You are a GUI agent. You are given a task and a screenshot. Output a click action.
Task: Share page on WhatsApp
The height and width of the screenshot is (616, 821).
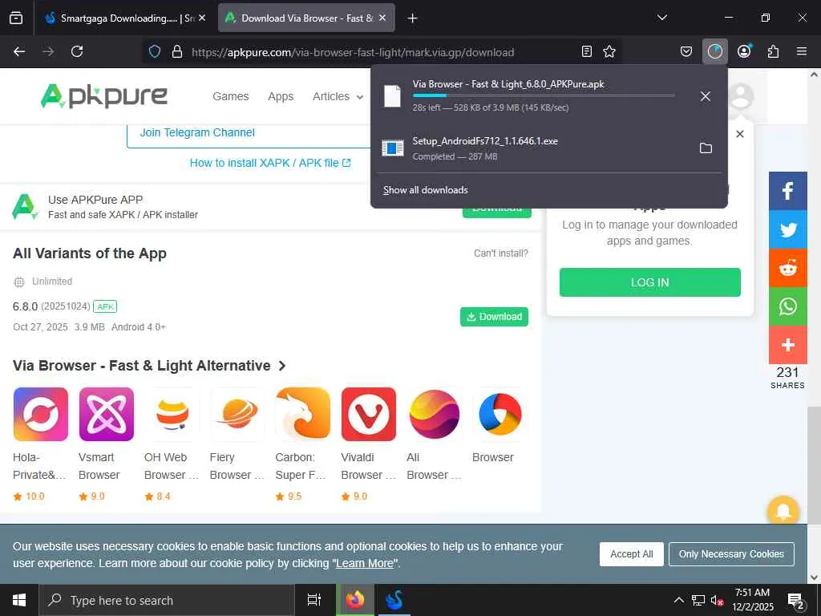tap(787, 306)
